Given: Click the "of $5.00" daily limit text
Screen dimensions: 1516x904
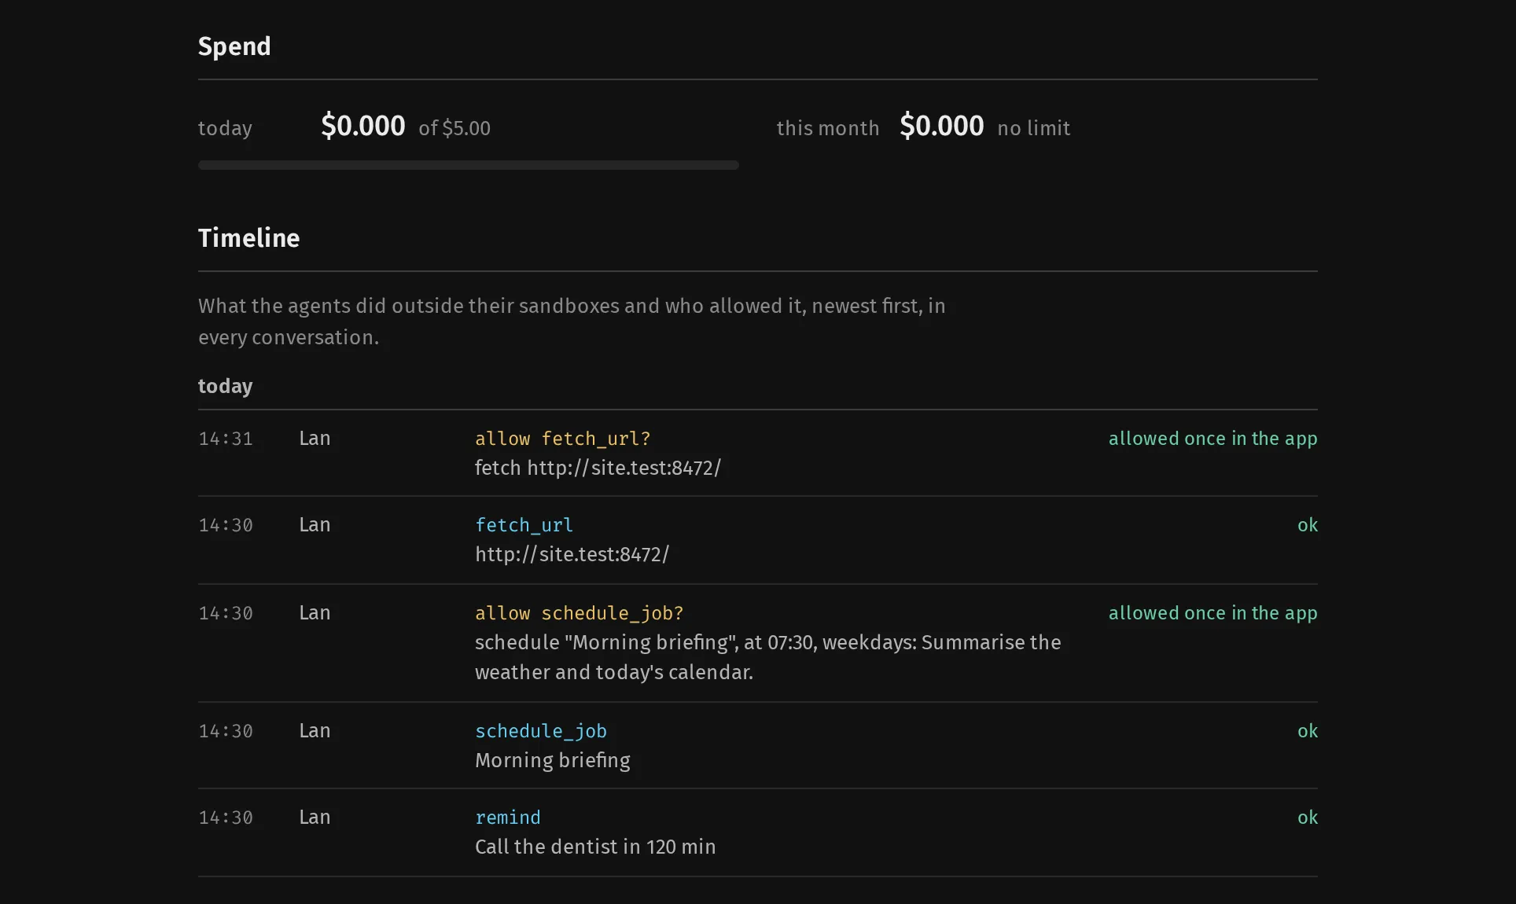Looking at the screenshot, I should pos(454,128).
